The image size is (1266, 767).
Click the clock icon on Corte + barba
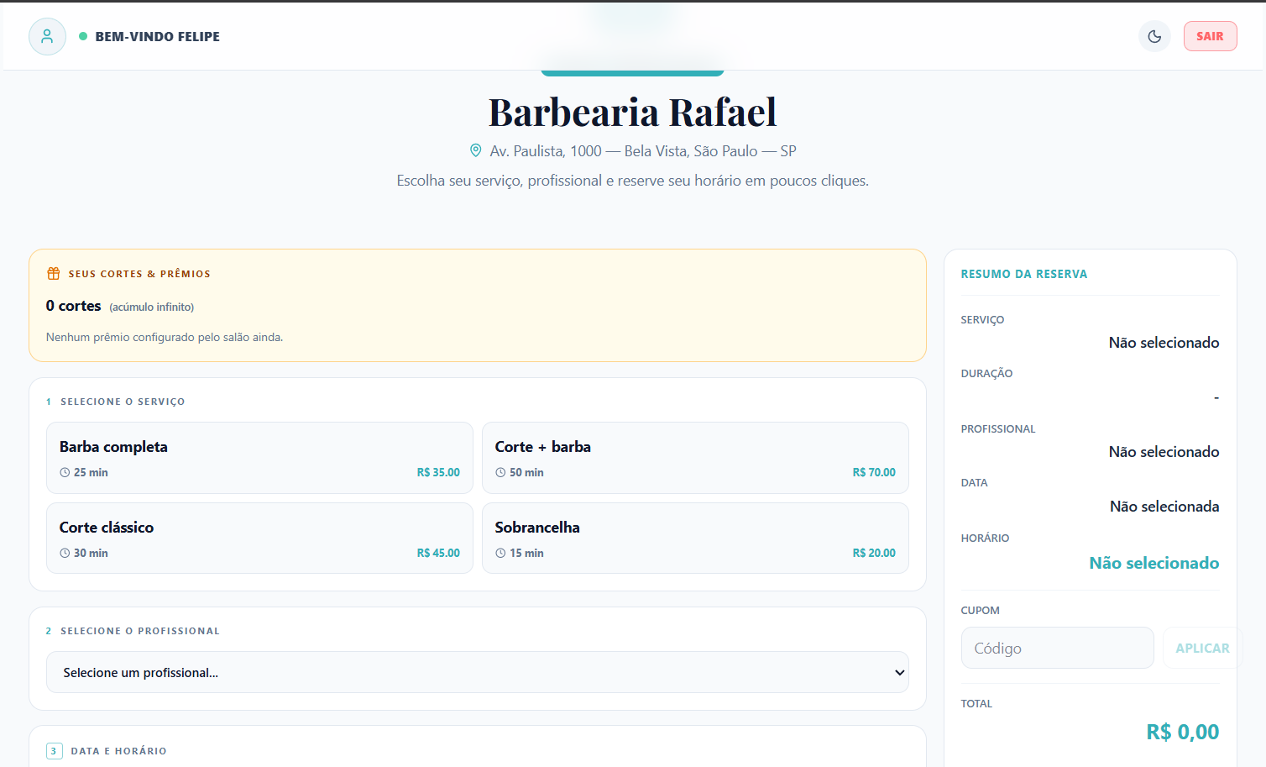tap(500, 473)
